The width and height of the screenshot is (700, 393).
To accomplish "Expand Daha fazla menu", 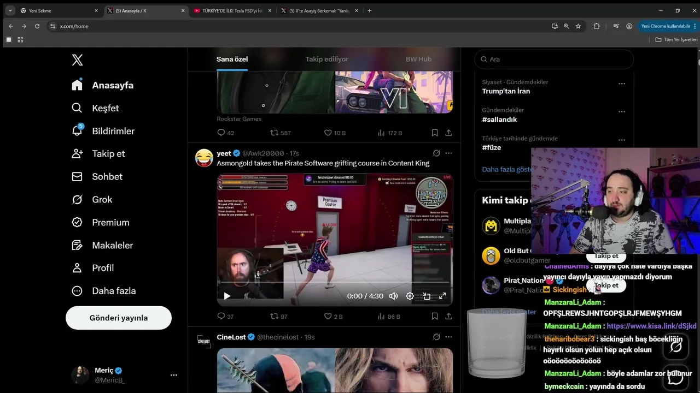I will point(104,290).
